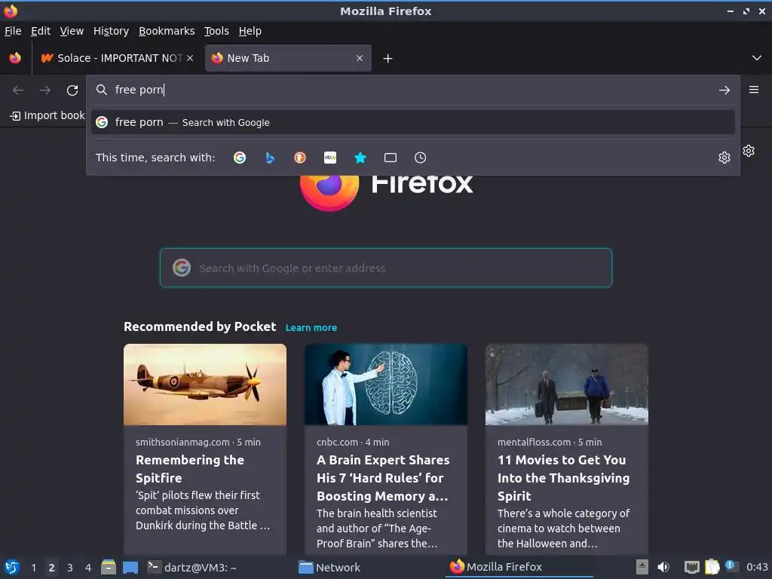The image size is (772, 579).
Task: Click the Import bookmarks toolbar button
Action: coord(47,115)
